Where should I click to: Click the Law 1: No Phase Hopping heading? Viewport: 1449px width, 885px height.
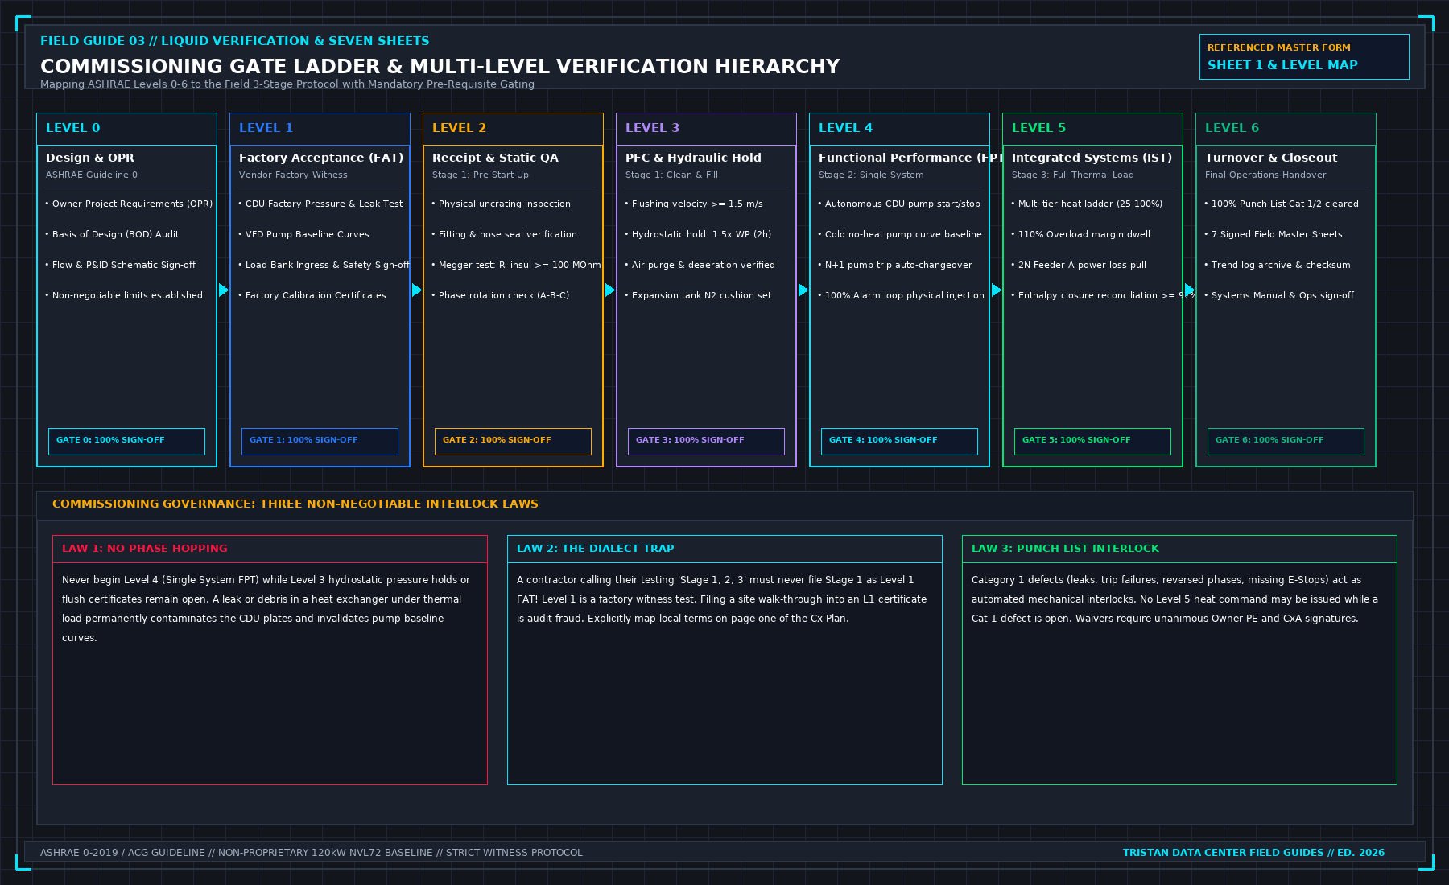coord(145,549)
